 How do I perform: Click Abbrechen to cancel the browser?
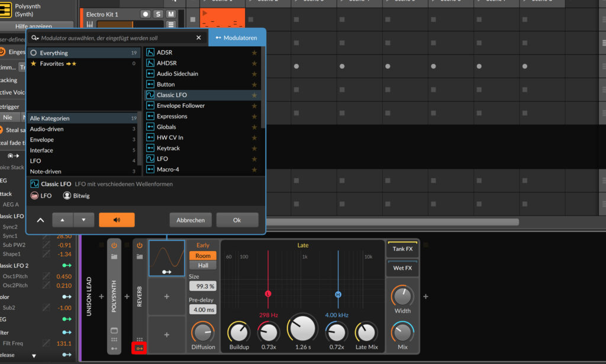click(191, 220)
